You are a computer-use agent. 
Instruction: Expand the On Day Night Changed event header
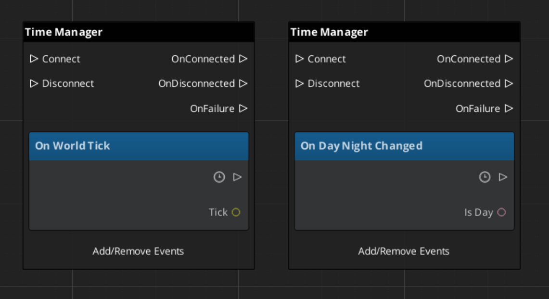coord(404,145)
